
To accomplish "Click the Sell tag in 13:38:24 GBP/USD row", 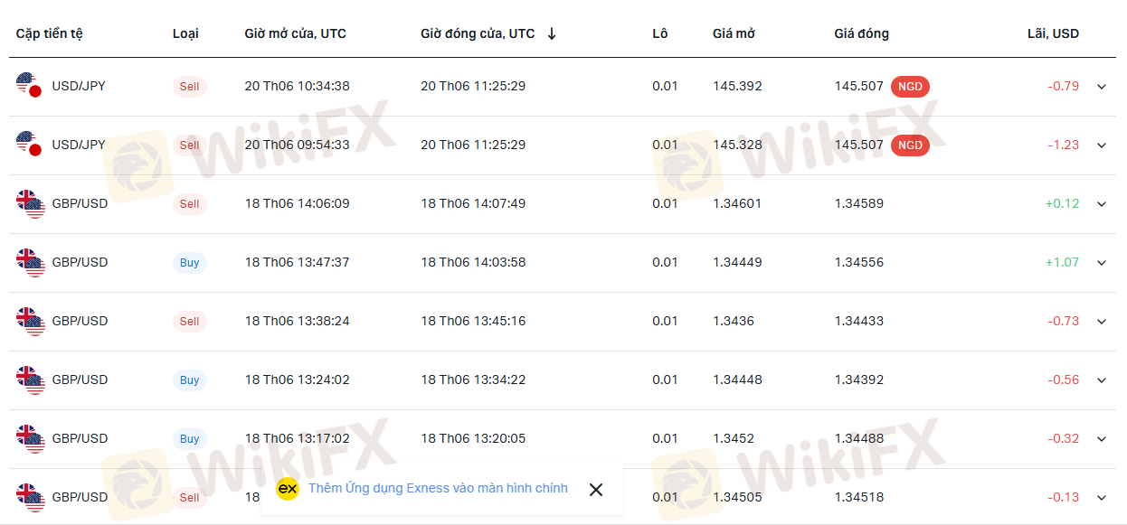I will point(189,322).
